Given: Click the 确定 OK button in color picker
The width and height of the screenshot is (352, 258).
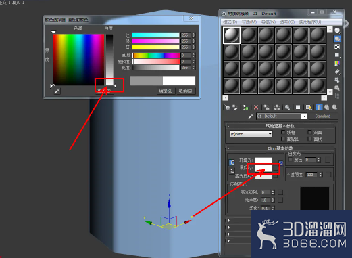Looking at the screenshot, I should 166,91.
